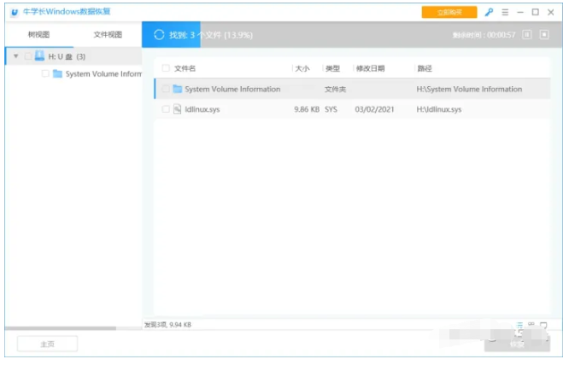575x365 pixels.
Task: Click the 主页 button at bottom left
Action: tap(47, 344)
